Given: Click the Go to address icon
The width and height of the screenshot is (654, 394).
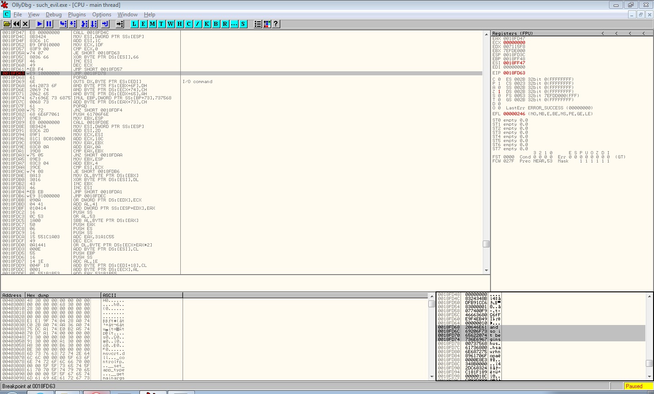Looking at the screenshot, I should pos(120,24).
